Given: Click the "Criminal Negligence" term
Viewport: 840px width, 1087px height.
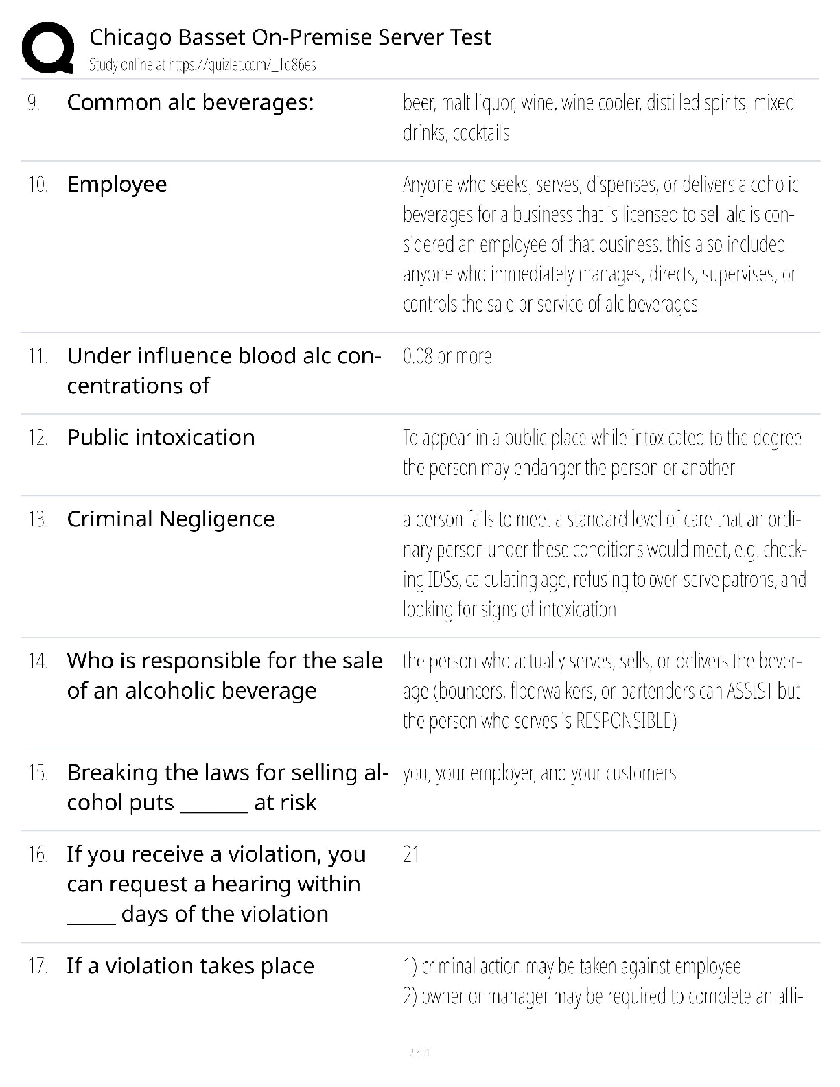Looking at the screenshot, I should pos(170,519).
